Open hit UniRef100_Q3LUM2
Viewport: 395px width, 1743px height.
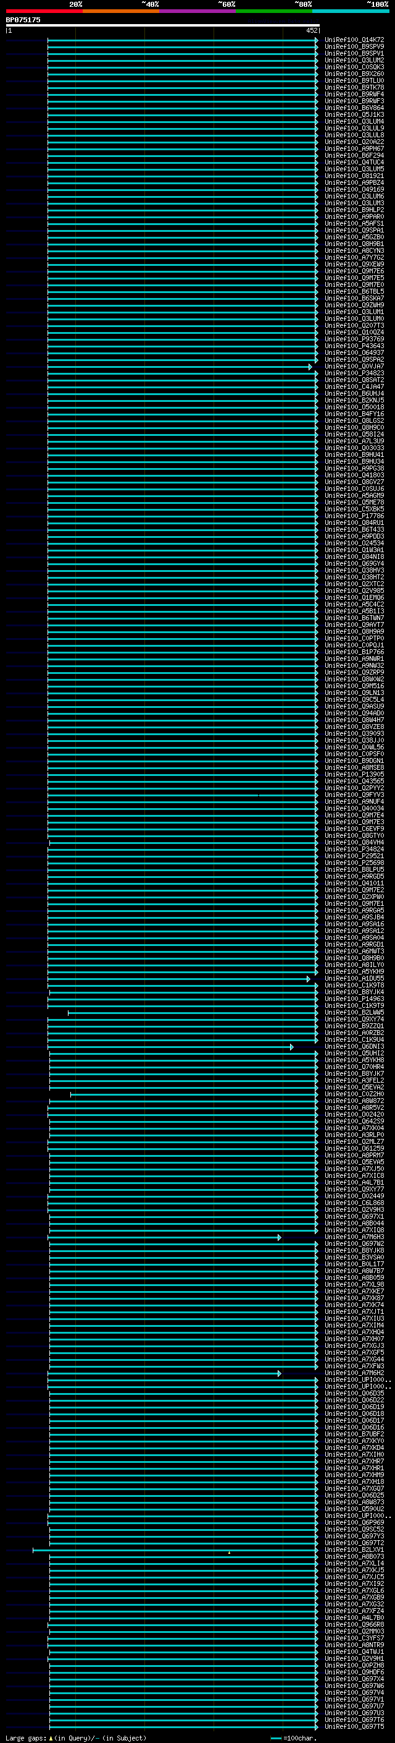(x=354, y=60)
